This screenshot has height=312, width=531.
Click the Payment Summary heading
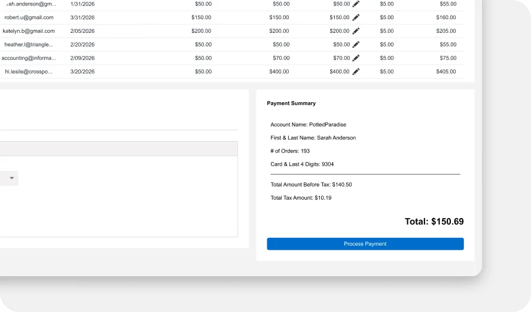(291, 103)
